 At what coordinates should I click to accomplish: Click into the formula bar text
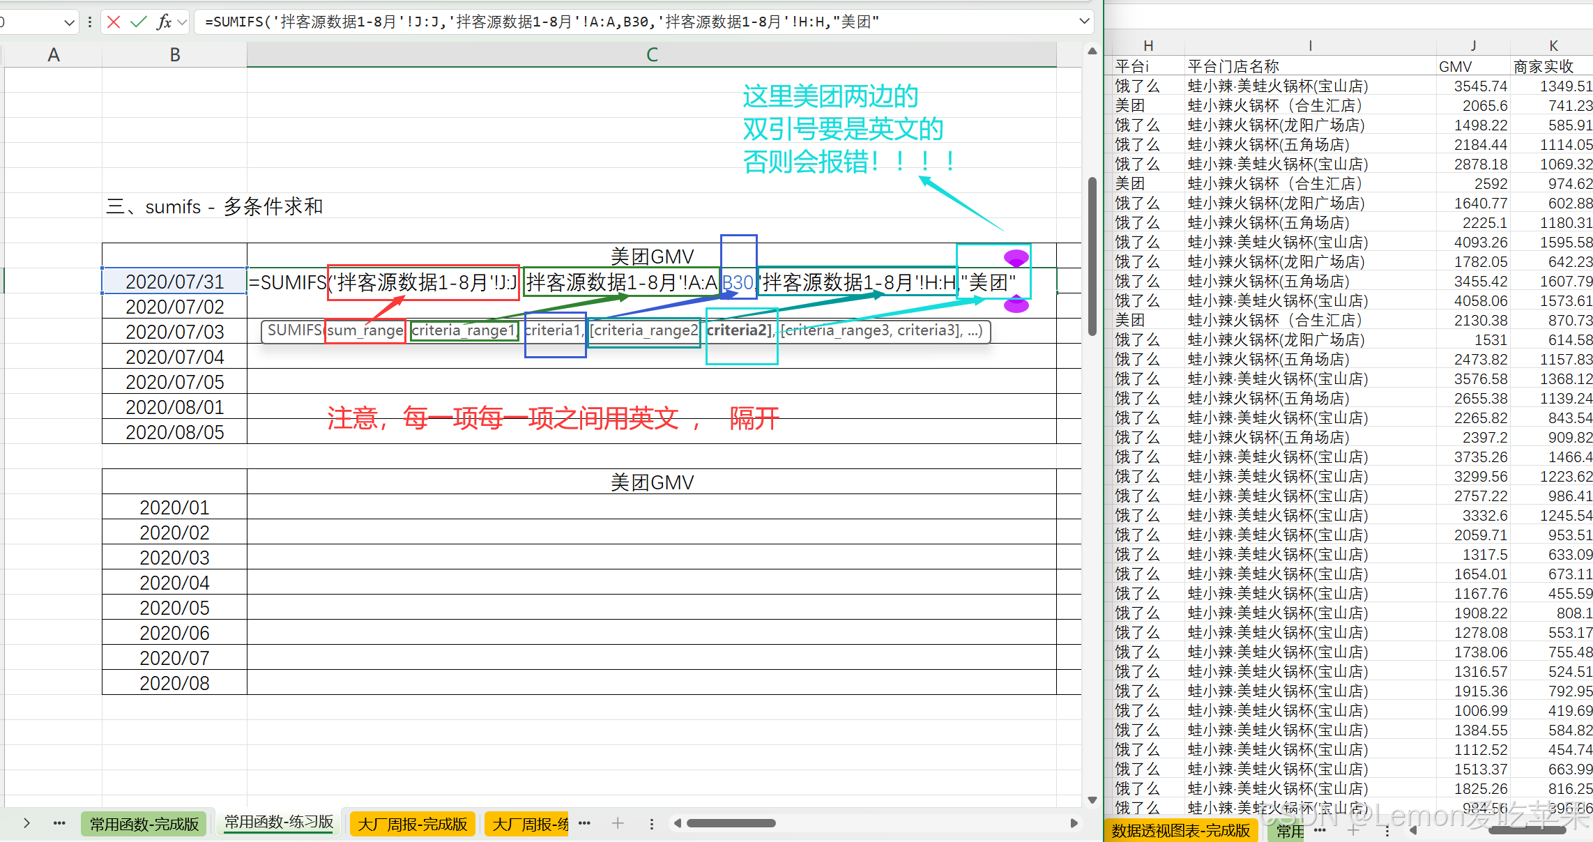point(541,22)
